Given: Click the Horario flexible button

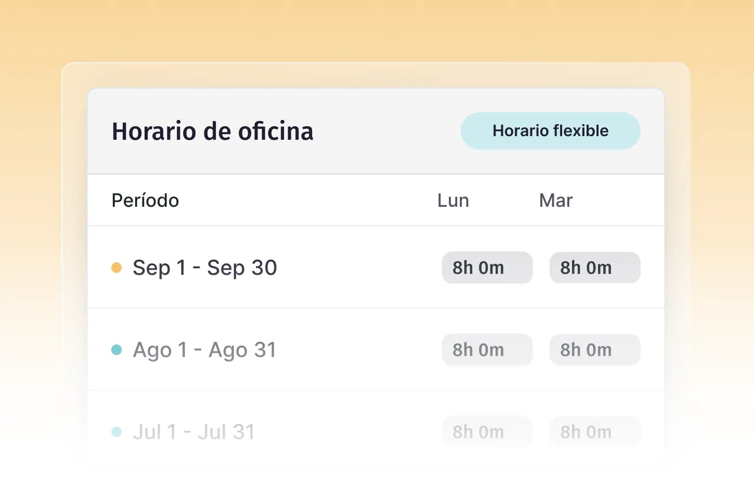Looking at the screenshot, I should tap(550, 131).
